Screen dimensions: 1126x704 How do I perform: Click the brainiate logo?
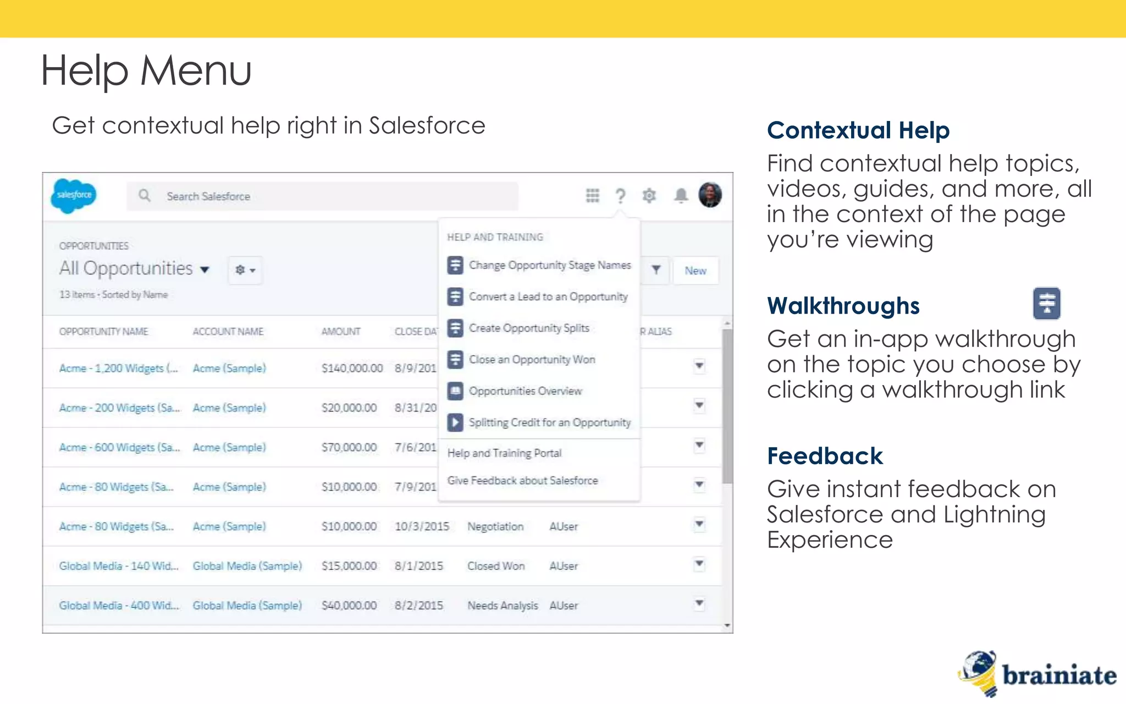pos(1038,674)
